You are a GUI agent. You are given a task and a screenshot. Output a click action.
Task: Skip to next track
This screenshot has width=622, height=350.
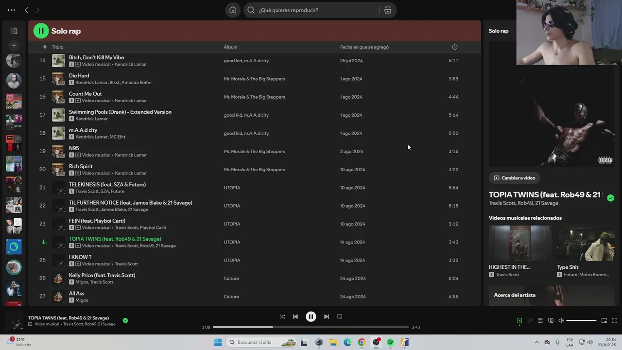point(327,316)
